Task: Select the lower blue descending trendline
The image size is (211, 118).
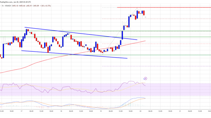Action: tap(74, 55)
